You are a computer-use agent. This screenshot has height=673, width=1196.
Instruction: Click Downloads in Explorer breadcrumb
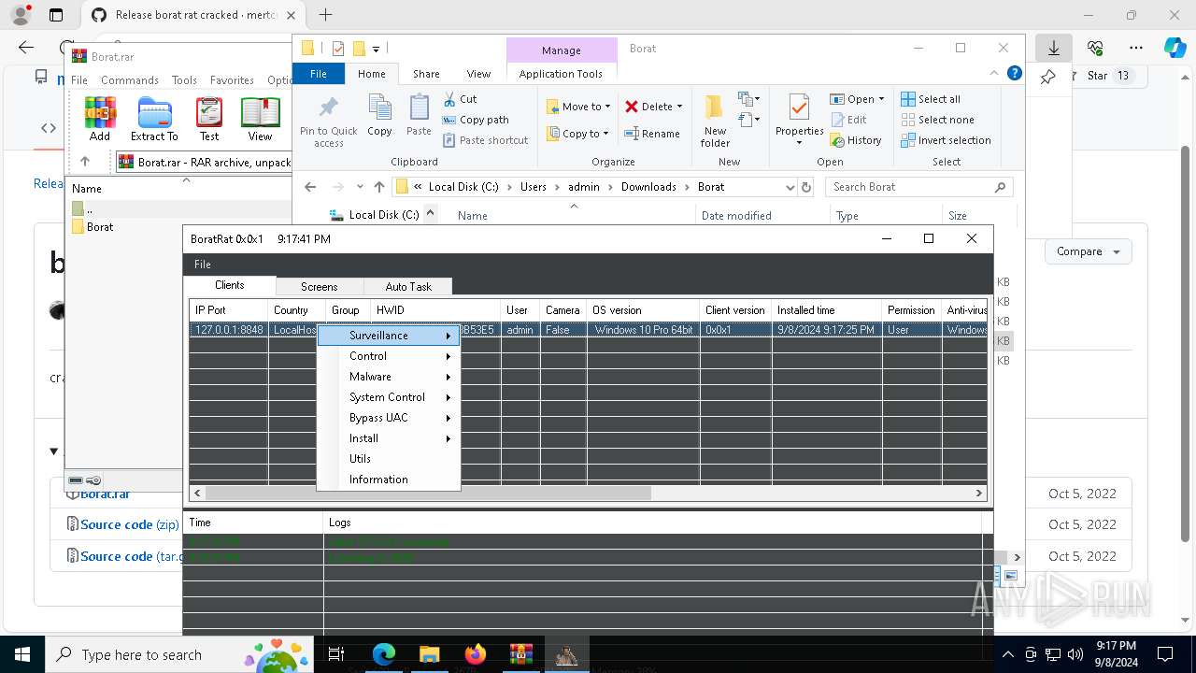pyautogui.click(x=648, y=187)
